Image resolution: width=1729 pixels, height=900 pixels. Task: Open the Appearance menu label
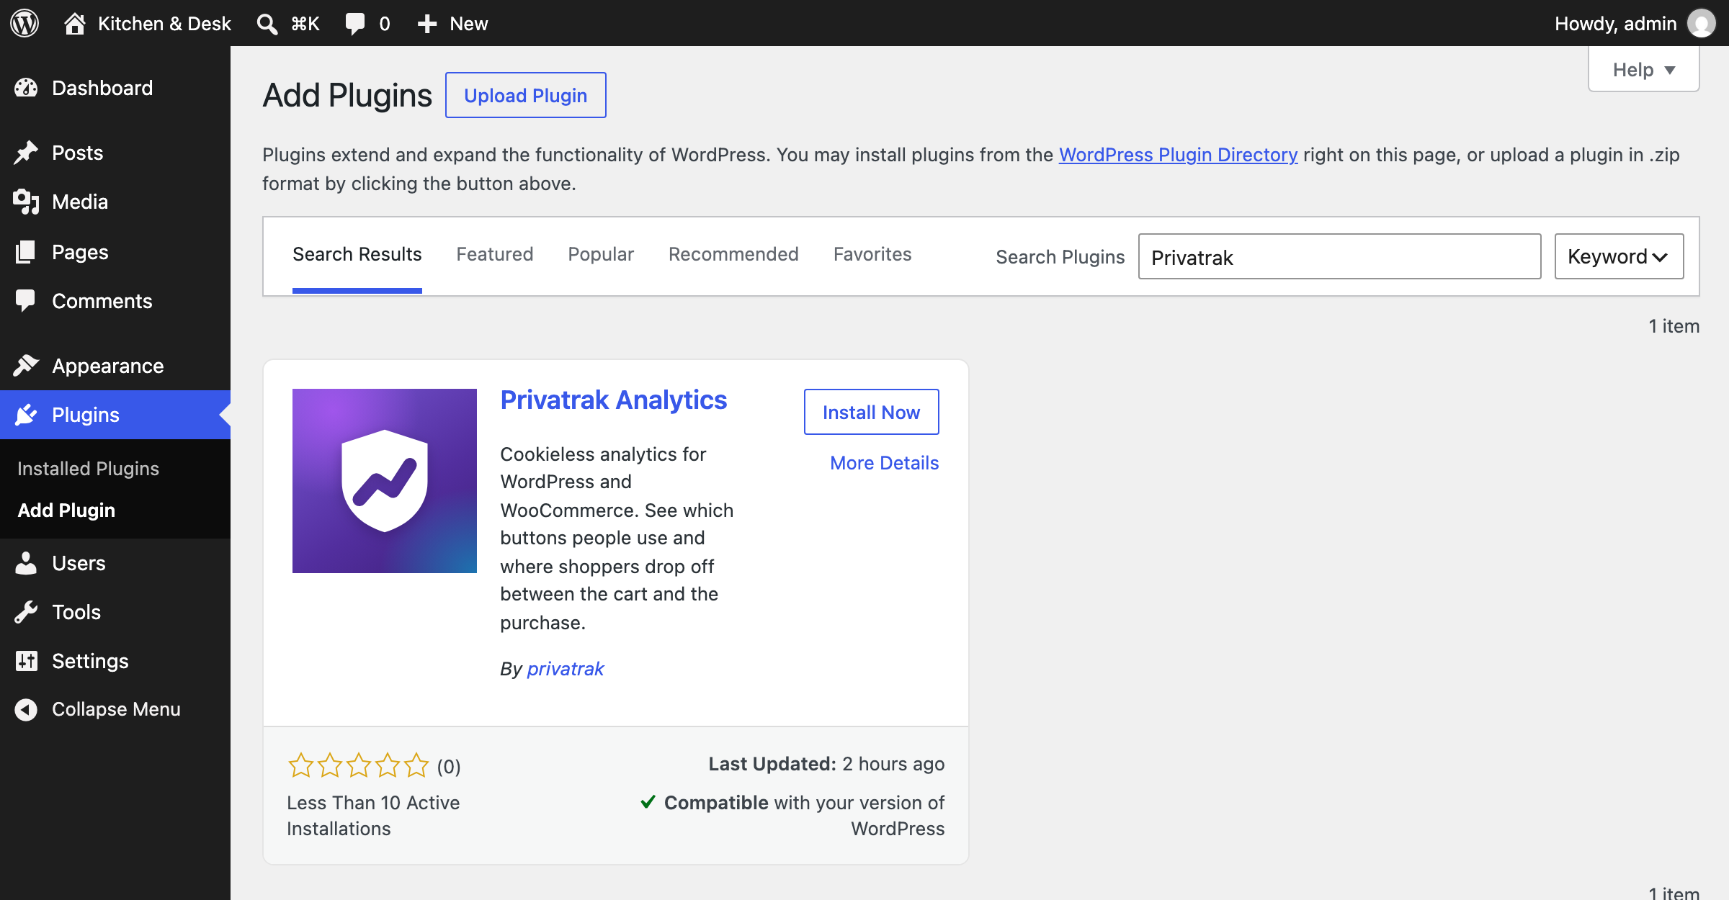click(x=108, y=366)
